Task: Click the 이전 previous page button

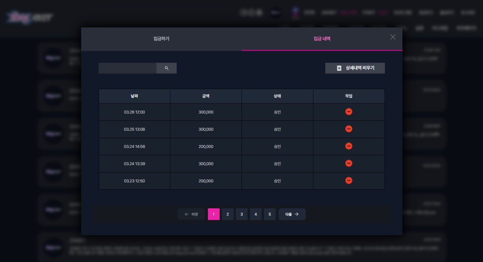Action: tap(191, 214)
